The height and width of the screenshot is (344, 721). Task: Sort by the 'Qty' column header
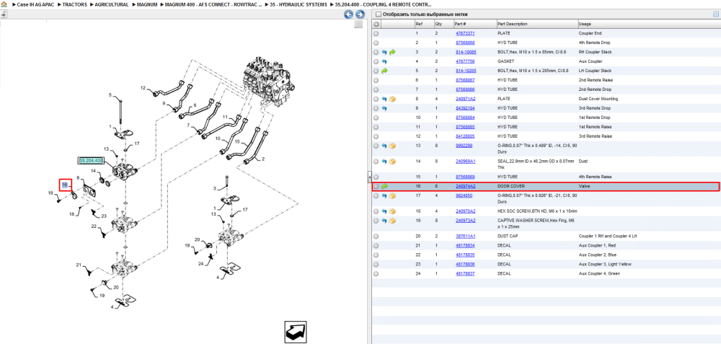(438, 24)
